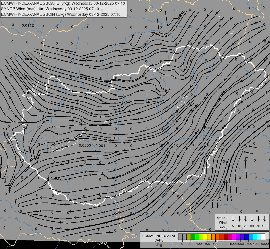Select the cyan CAPE swatch before 4000
This screenshot has height=249, width=270.
pyautogui.click(x=255, y=237)
